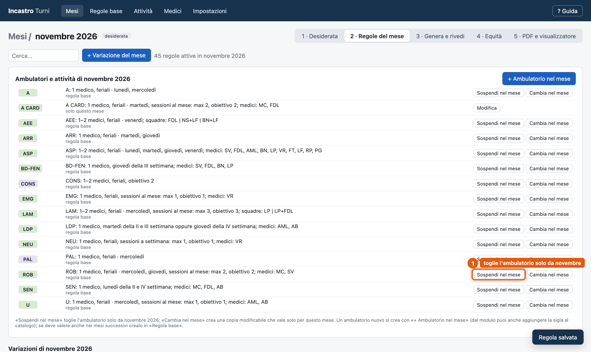The image size is (591, 352).
Task: Sospendi nel mese for ASP
Action: pos(499,153)
